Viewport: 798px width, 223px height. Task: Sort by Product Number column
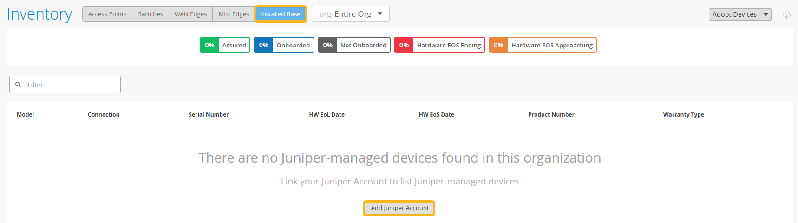tap(551, 115)
